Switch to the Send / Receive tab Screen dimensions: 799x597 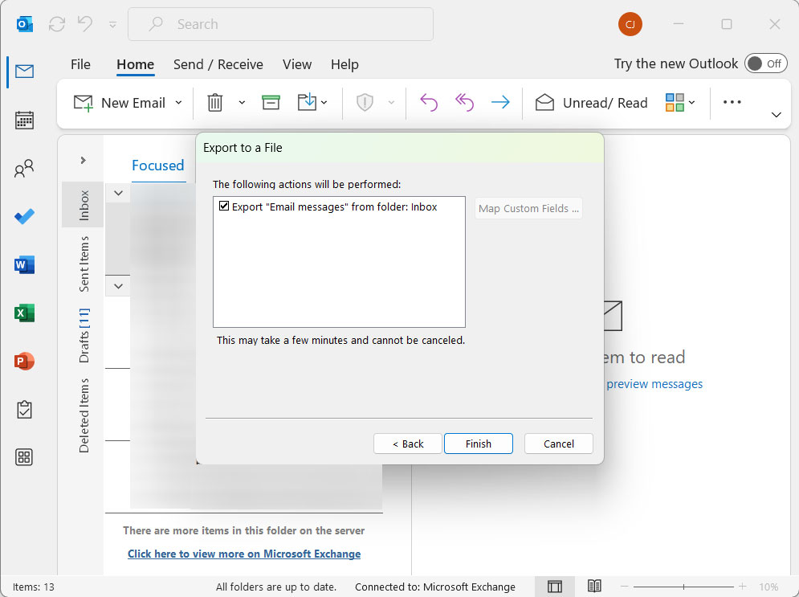(x=218, y=64)
